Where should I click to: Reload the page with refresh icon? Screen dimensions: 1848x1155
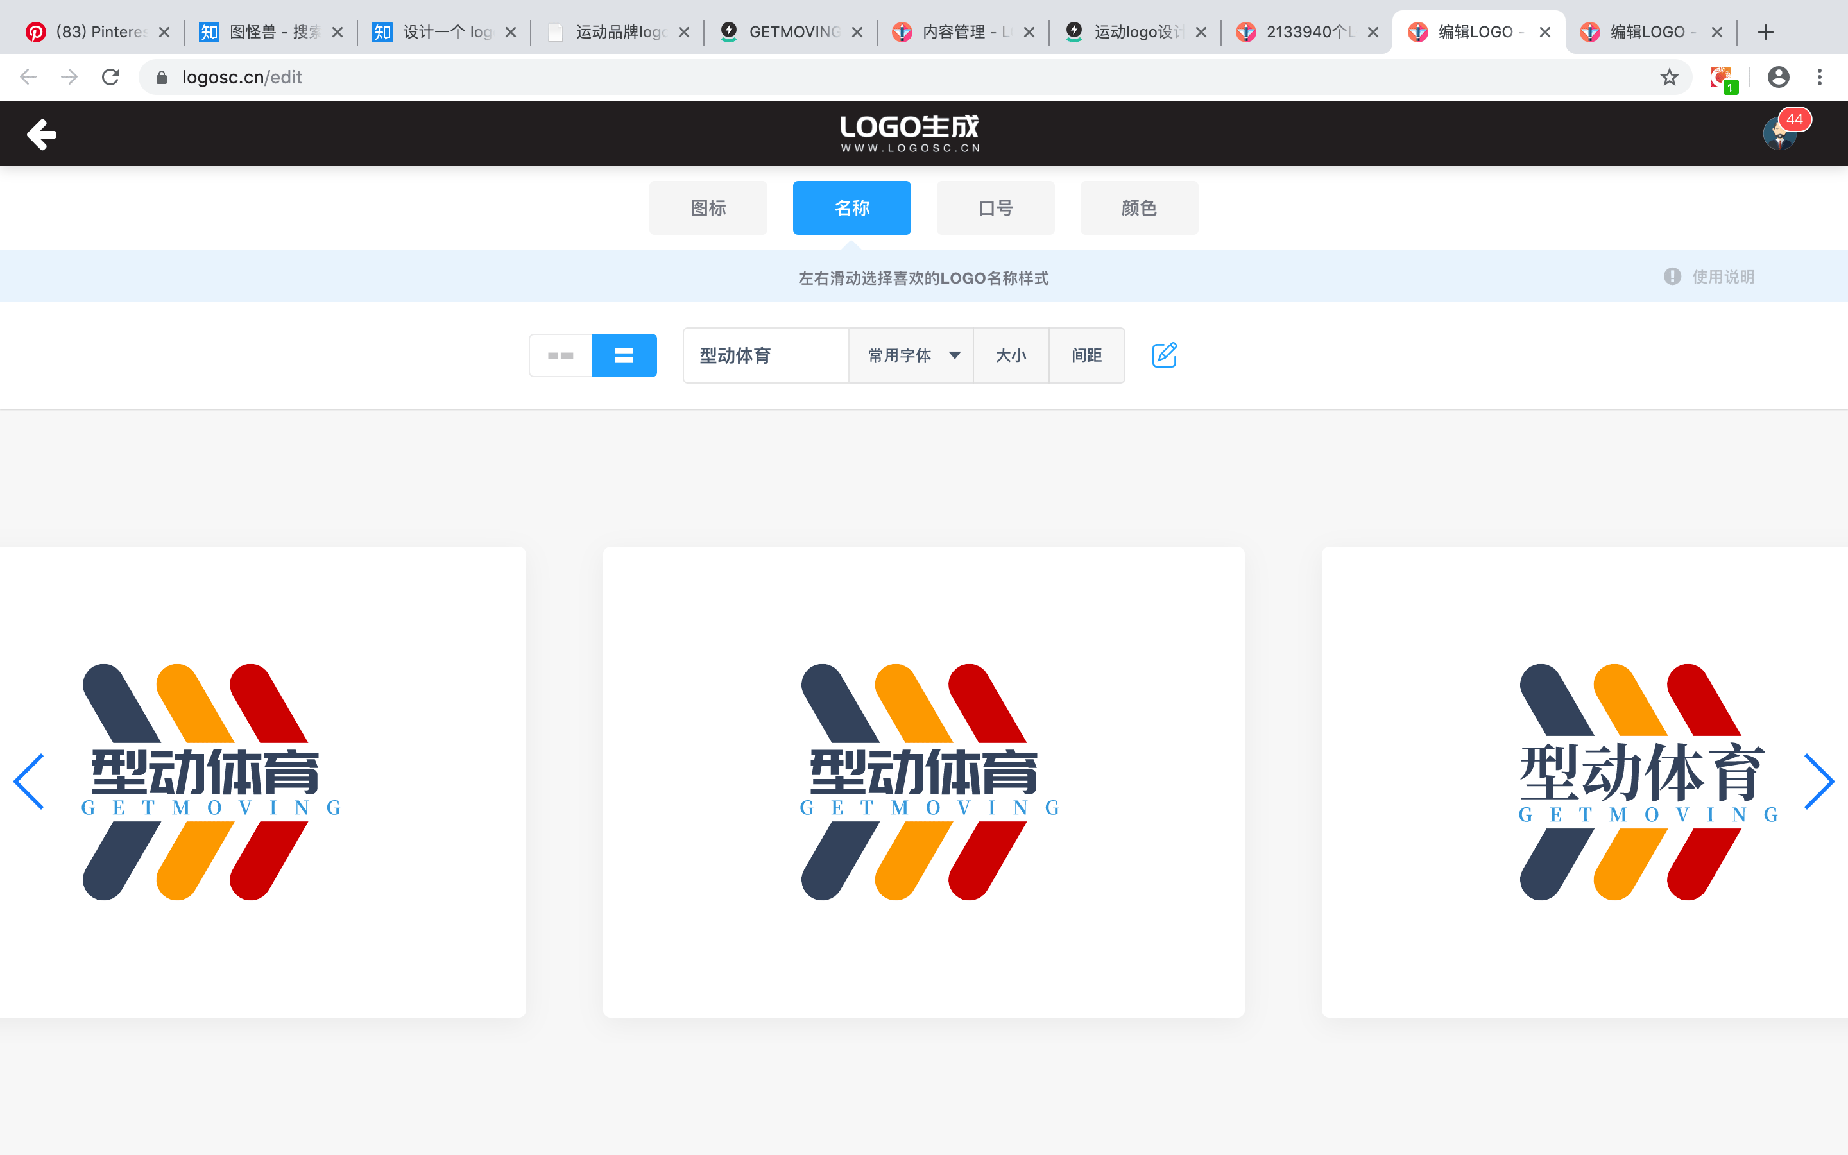[x=111, y=77]
